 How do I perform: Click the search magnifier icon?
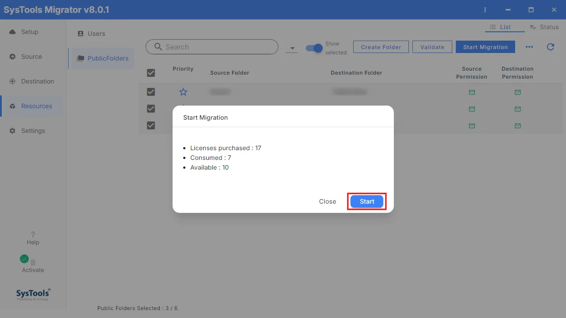pos(158,47)
